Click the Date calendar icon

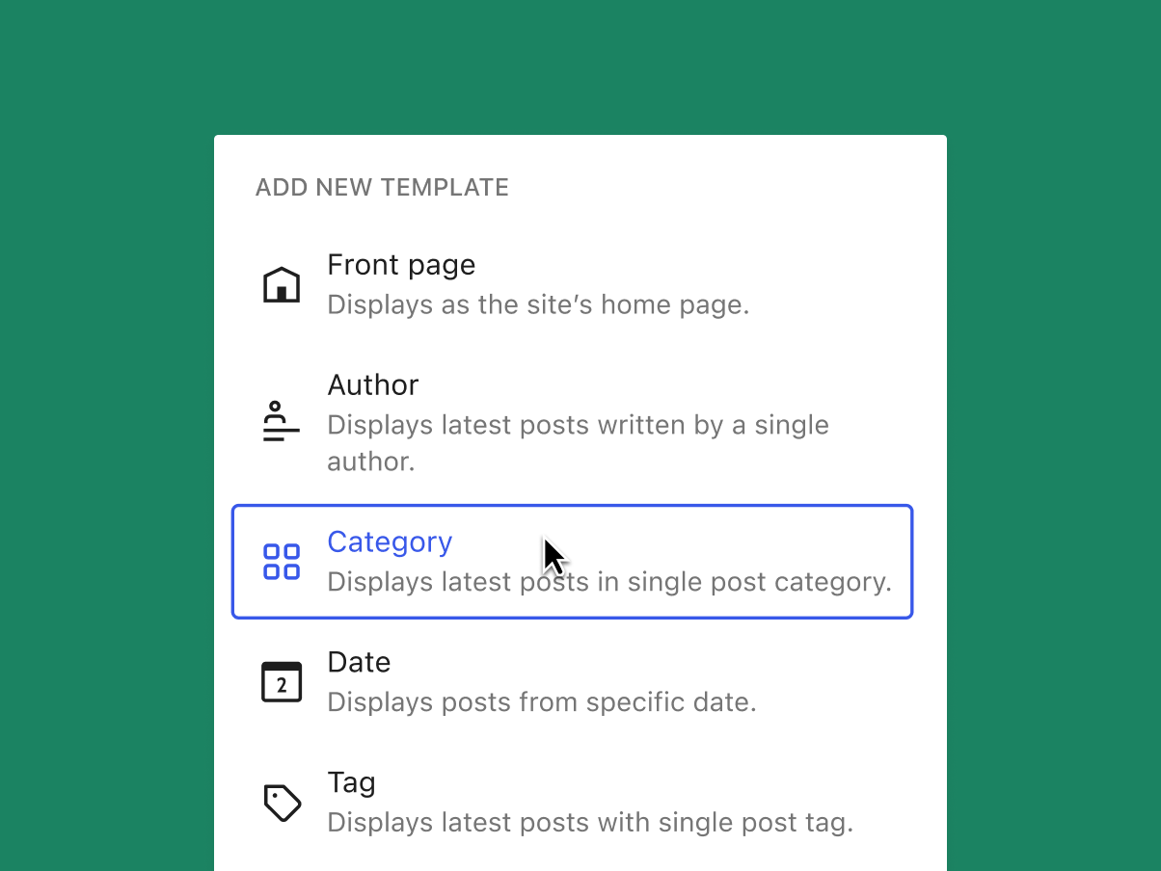pyautogui.click(x=281, y=681)
